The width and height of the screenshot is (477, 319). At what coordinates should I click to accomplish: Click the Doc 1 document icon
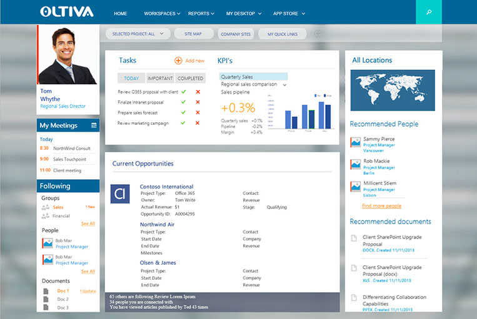[x=45, y=291]
